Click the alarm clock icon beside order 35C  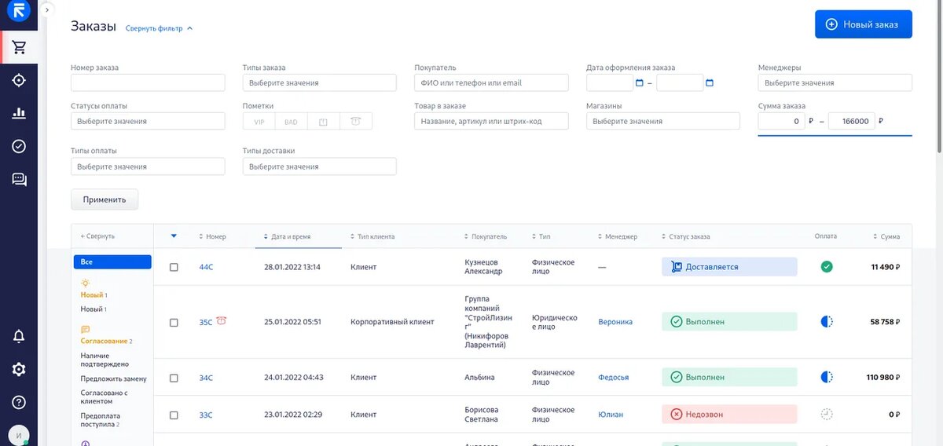[222, 320]
